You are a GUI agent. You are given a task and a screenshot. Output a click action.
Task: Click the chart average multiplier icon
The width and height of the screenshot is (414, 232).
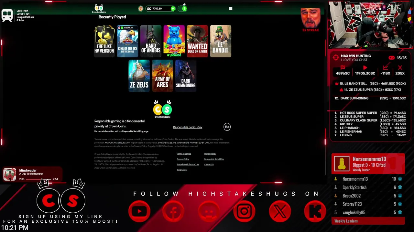click(x=385, y=68)
